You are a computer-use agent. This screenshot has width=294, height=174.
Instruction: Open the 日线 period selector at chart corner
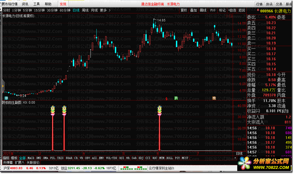pyautogui.click(x=239, y=153)
